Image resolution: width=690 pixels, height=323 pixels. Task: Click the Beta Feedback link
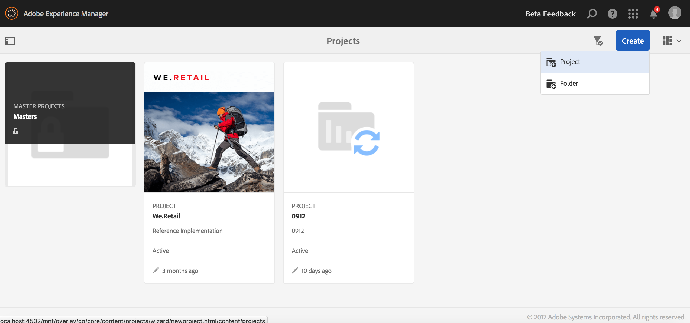[550, 14]
